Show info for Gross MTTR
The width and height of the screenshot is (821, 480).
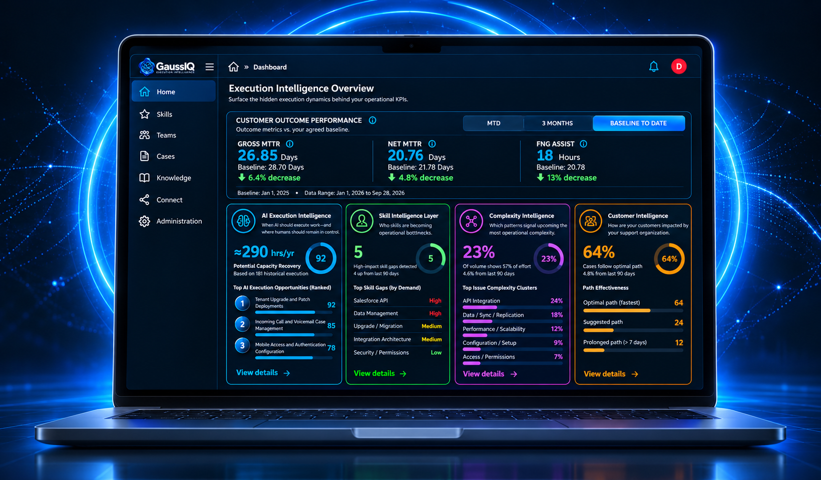pyautogui.click(x=289, y=144)
